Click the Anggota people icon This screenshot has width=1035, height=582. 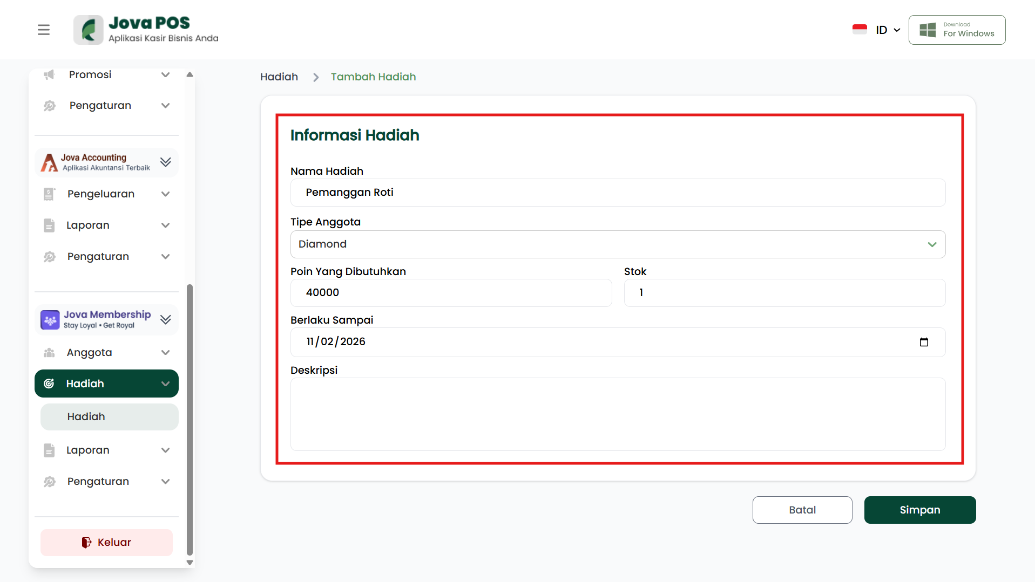tap(49, 353)
